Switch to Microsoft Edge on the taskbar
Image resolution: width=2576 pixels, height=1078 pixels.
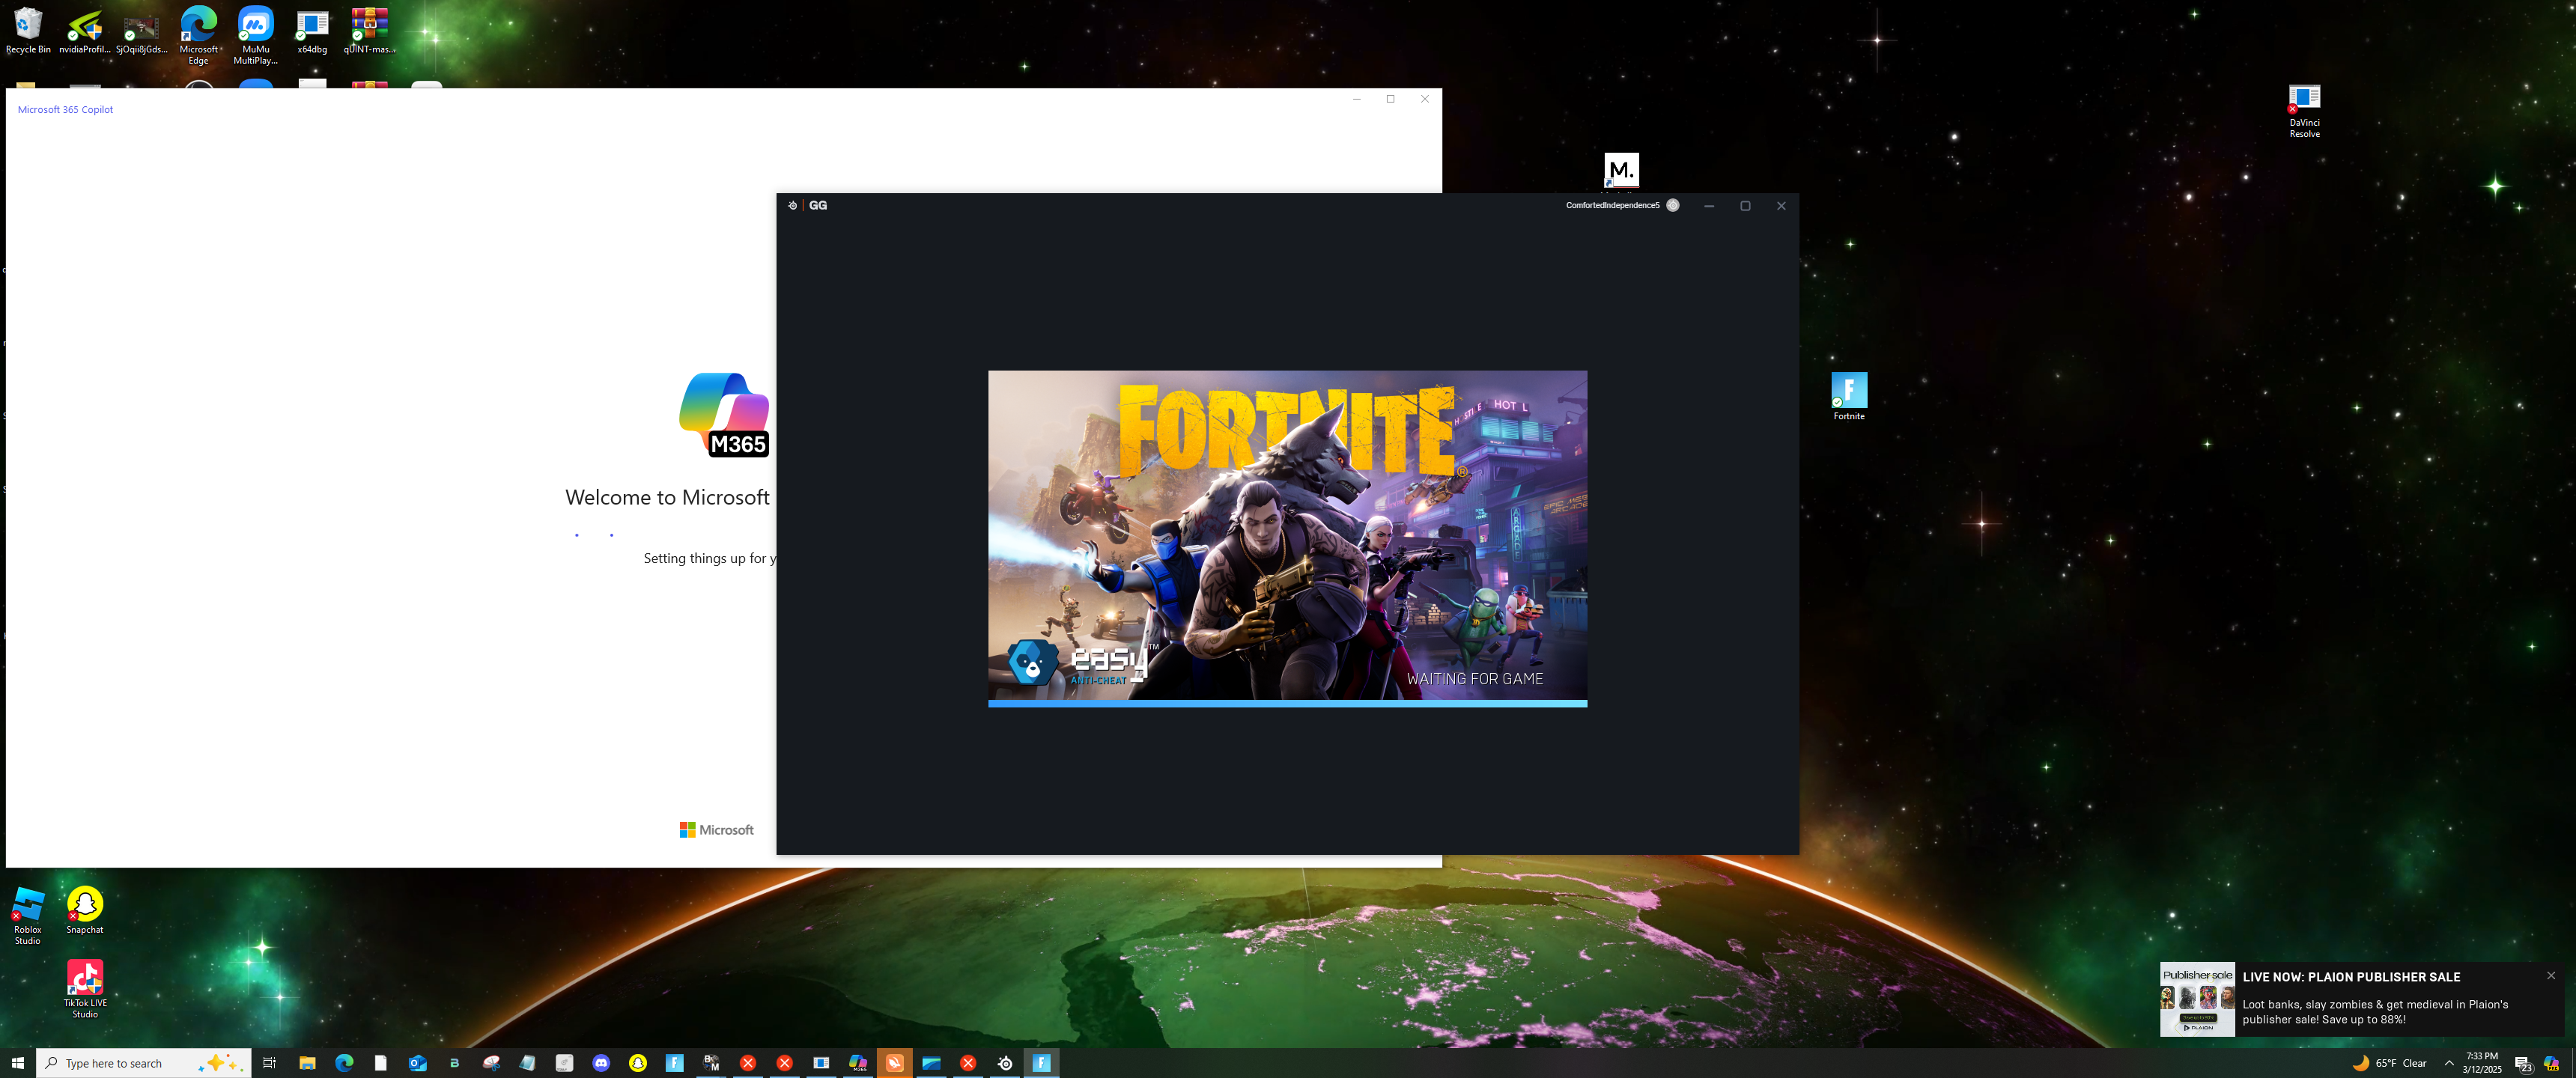(344, 1063)
